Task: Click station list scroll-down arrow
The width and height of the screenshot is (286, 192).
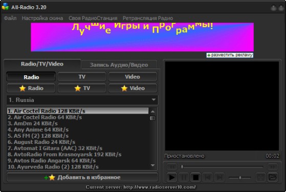Action: coord(153,165)
